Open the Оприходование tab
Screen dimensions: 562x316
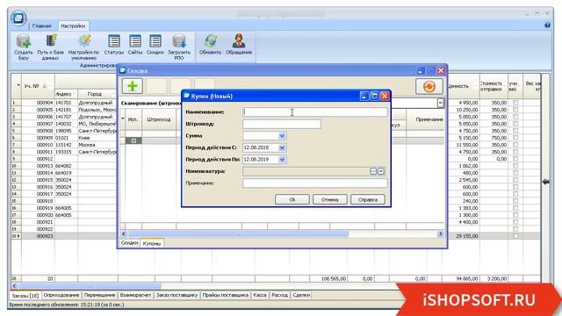point(61,295)
